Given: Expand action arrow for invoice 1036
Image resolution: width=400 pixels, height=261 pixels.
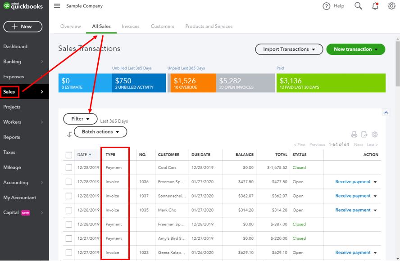Looking at the screenshot, I should click(x=375, y=182).
